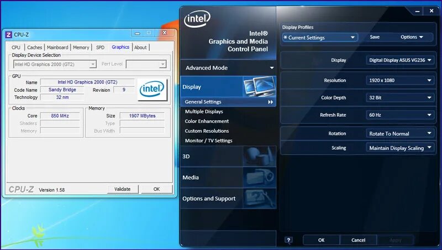Viewport: 442px width, 250px height.
Task: Select General Settings in the Display menu
Action: [x=228, y=102]
